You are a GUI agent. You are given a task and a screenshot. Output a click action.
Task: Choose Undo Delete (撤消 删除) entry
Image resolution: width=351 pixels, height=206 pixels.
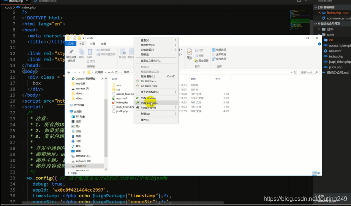coord(156,76)
